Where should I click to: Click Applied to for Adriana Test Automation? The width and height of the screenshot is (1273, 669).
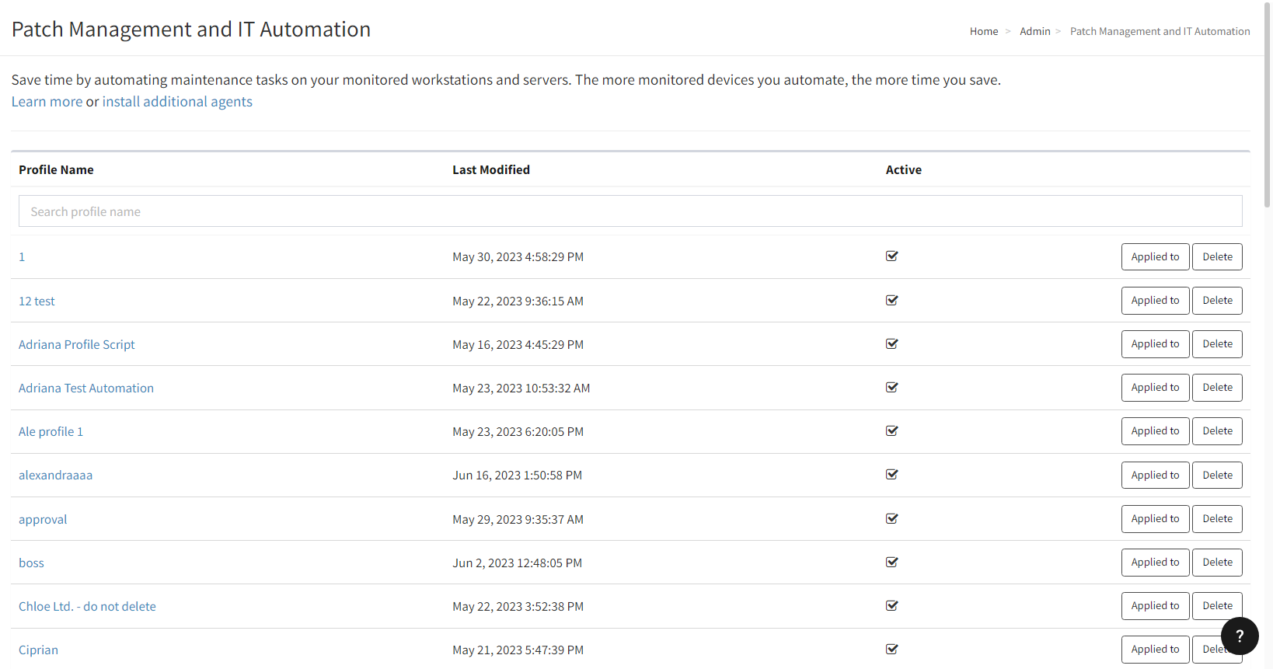(x=1155, y=387)
